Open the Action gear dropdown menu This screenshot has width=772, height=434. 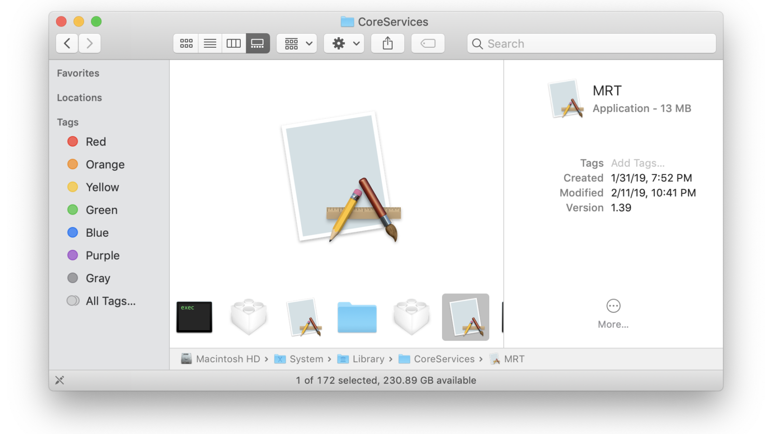pos(344,43)
